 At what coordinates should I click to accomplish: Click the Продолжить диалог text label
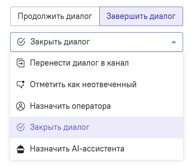click(x=55, y=16)
